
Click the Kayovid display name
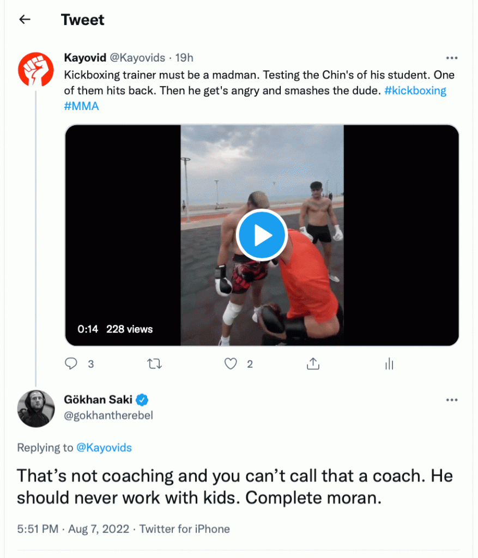click(x=84, y=58)
